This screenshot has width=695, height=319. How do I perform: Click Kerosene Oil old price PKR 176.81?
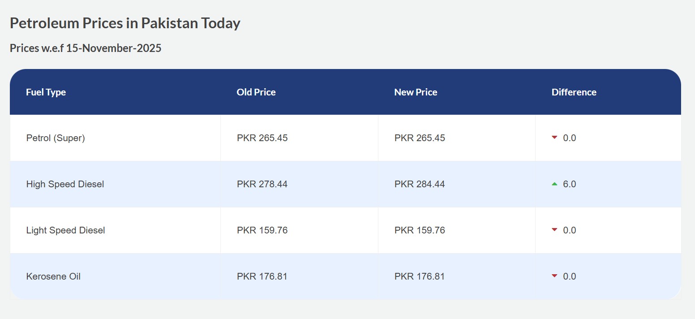coord(262,276)
